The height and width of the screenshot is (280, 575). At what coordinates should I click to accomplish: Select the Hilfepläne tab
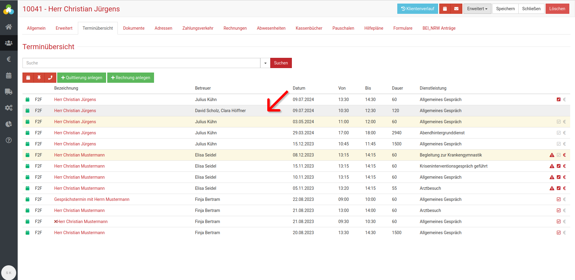(x=374, y=28)
